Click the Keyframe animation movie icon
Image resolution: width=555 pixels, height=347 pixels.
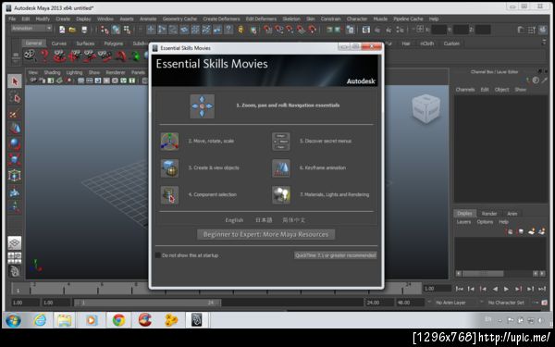[x=281, y=168]
